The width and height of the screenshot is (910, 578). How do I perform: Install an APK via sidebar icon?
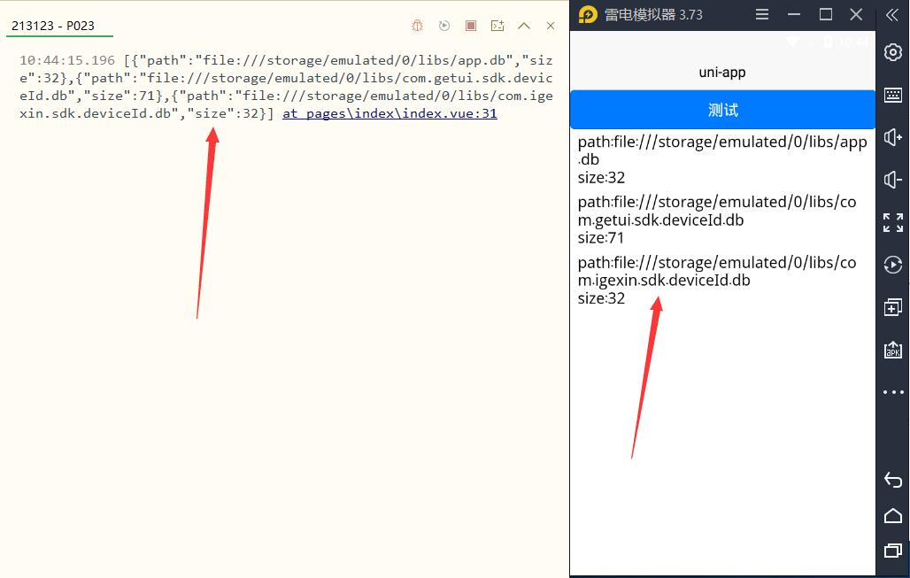893,350
